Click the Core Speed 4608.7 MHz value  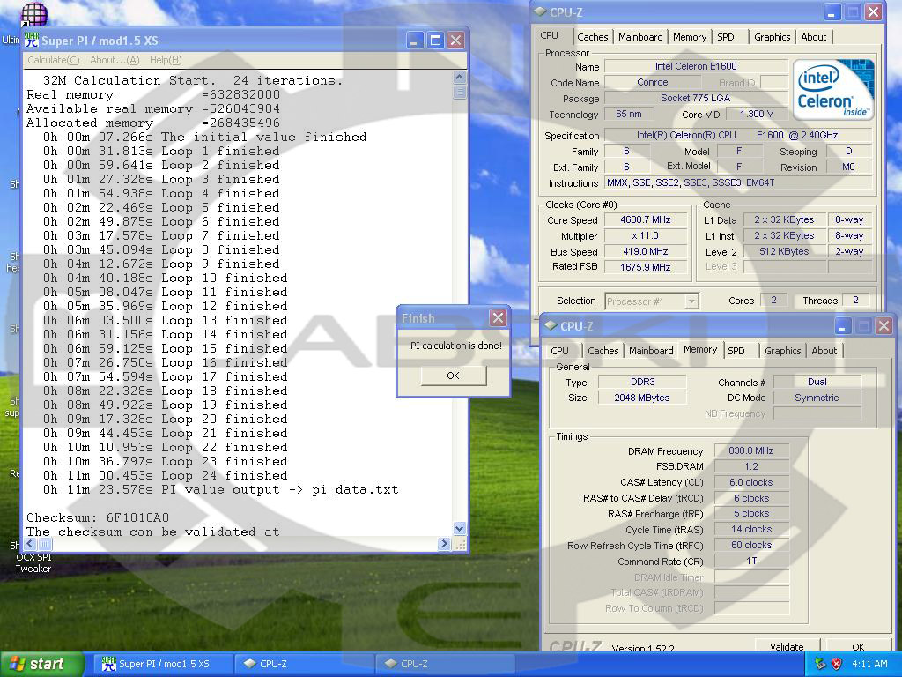[646, 219]
